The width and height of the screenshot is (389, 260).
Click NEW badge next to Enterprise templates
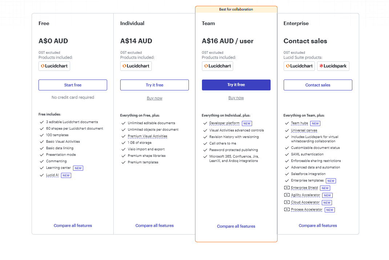tap(331, 181)
